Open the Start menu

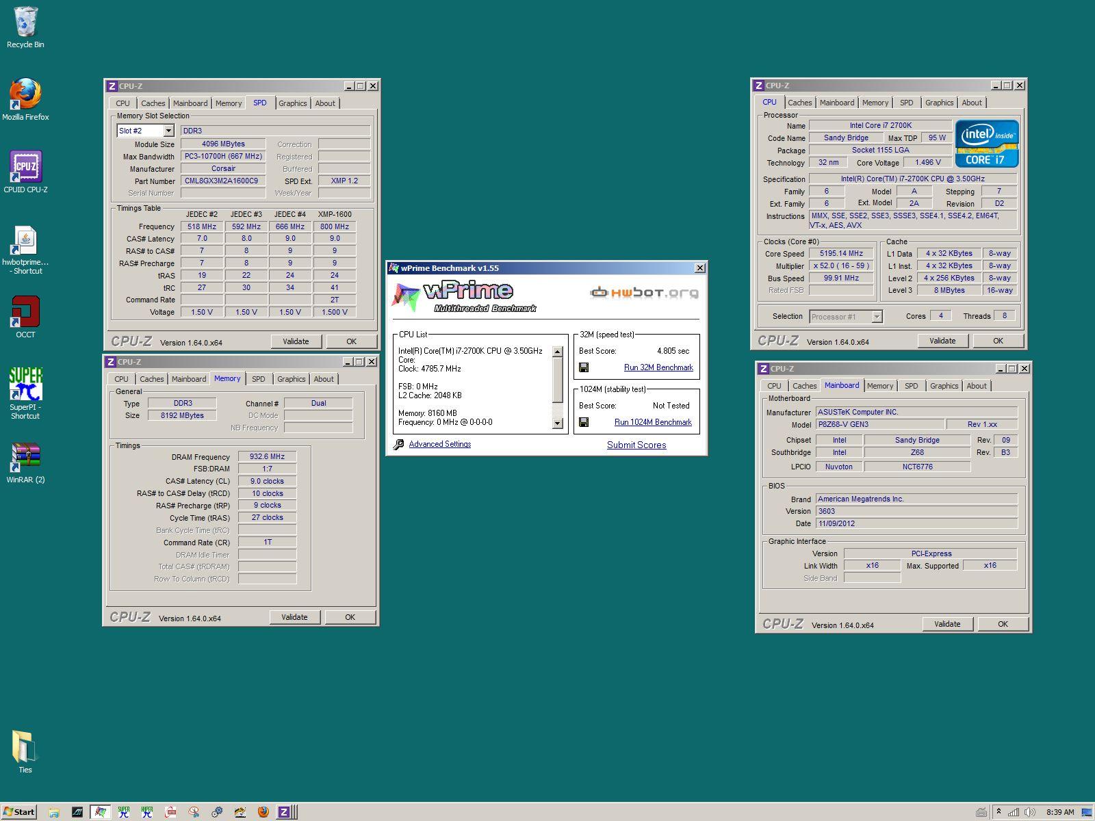pos(19,812)
